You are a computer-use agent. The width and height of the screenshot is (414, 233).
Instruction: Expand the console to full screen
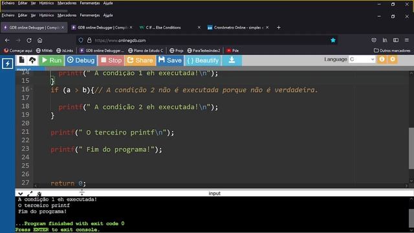pos(30,194)
